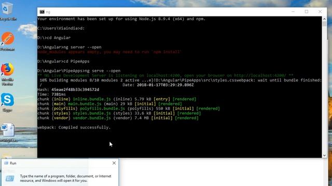
Task: Maximize the ng console window
Action: [x=307, y=11]
